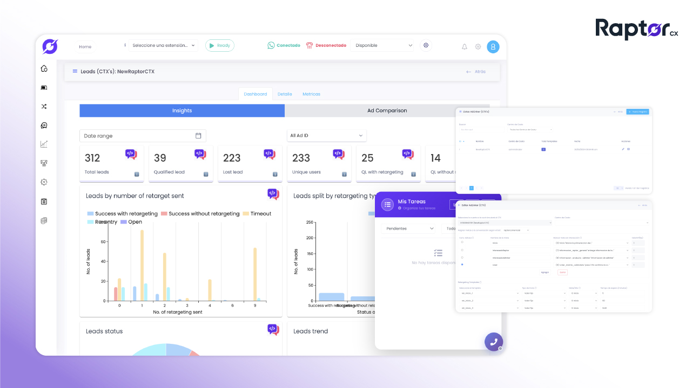Click the Mis Tareas checklist icon

click(x=387, y=205)
